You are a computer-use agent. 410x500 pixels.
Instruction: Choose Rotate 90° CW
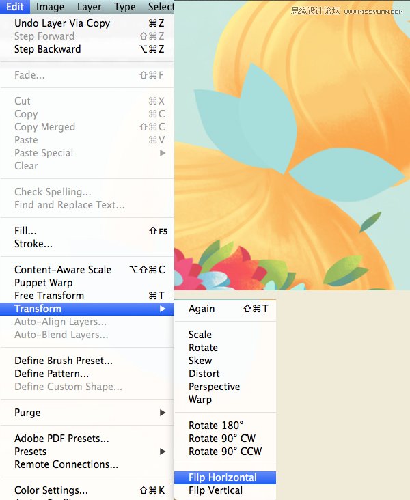pyautogui.click(x=225, y=439)
